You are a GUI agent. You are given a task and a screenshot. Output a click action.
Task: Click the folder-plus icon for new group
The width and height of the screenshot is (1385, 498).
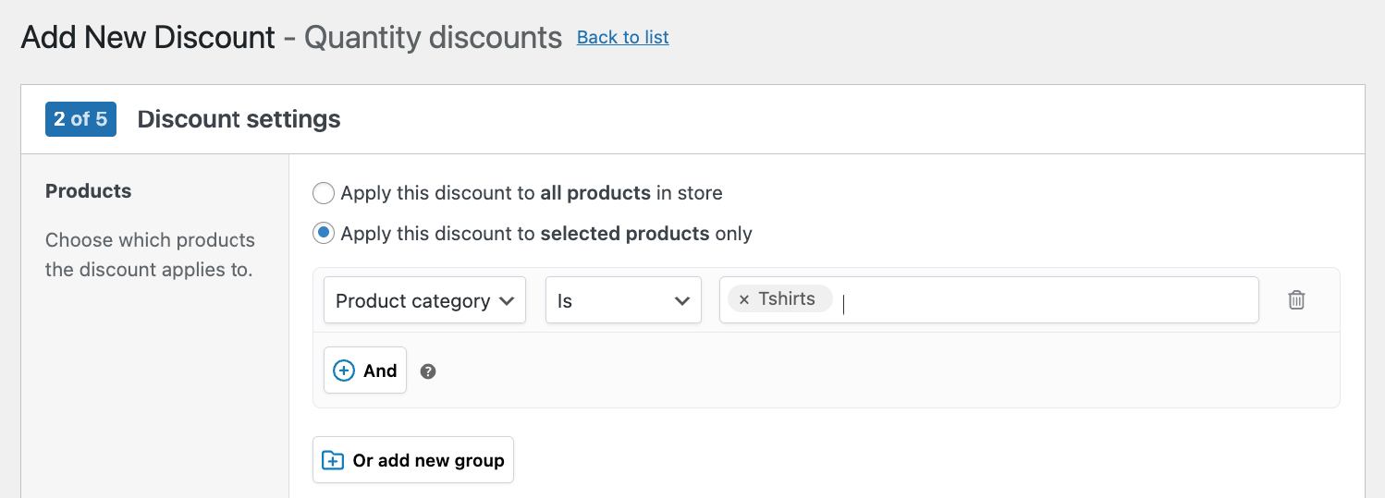(x=332, y=460)
